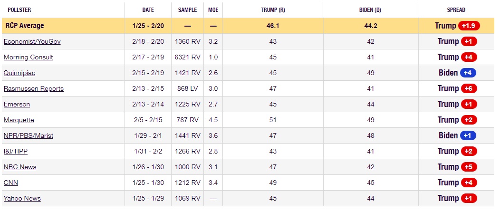
Task: Click the Rasmussen Reports Trump +6 spread badge
Action: tap(469, 88)
